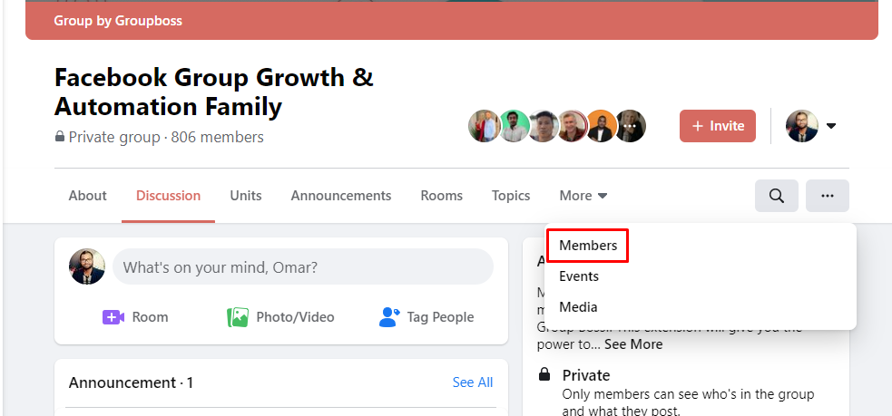
Task: Choose Events from the More menu
Action: 579,276
